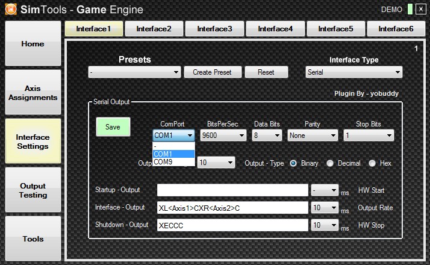430x265 pixels.
Task: Open the Interface Type dropdown
Action: coord(354,72)
